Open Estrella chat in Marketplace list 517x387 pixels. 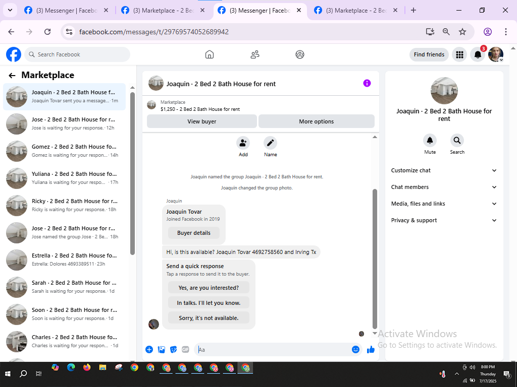[x=65, y=260]
